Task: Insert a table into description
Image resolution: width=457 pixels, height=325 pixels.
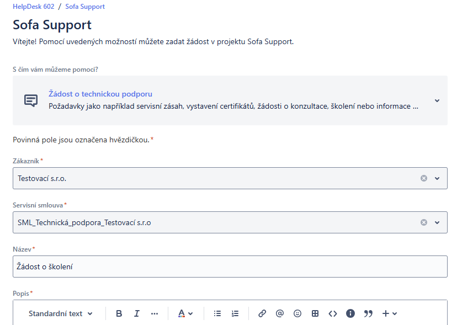Action: click(x=315, y=313)
